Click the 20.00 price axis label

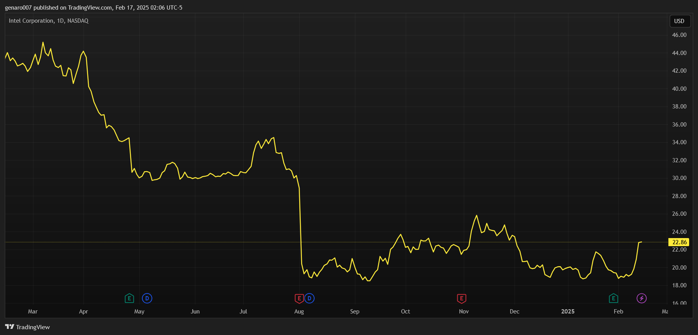click(679, 268)
